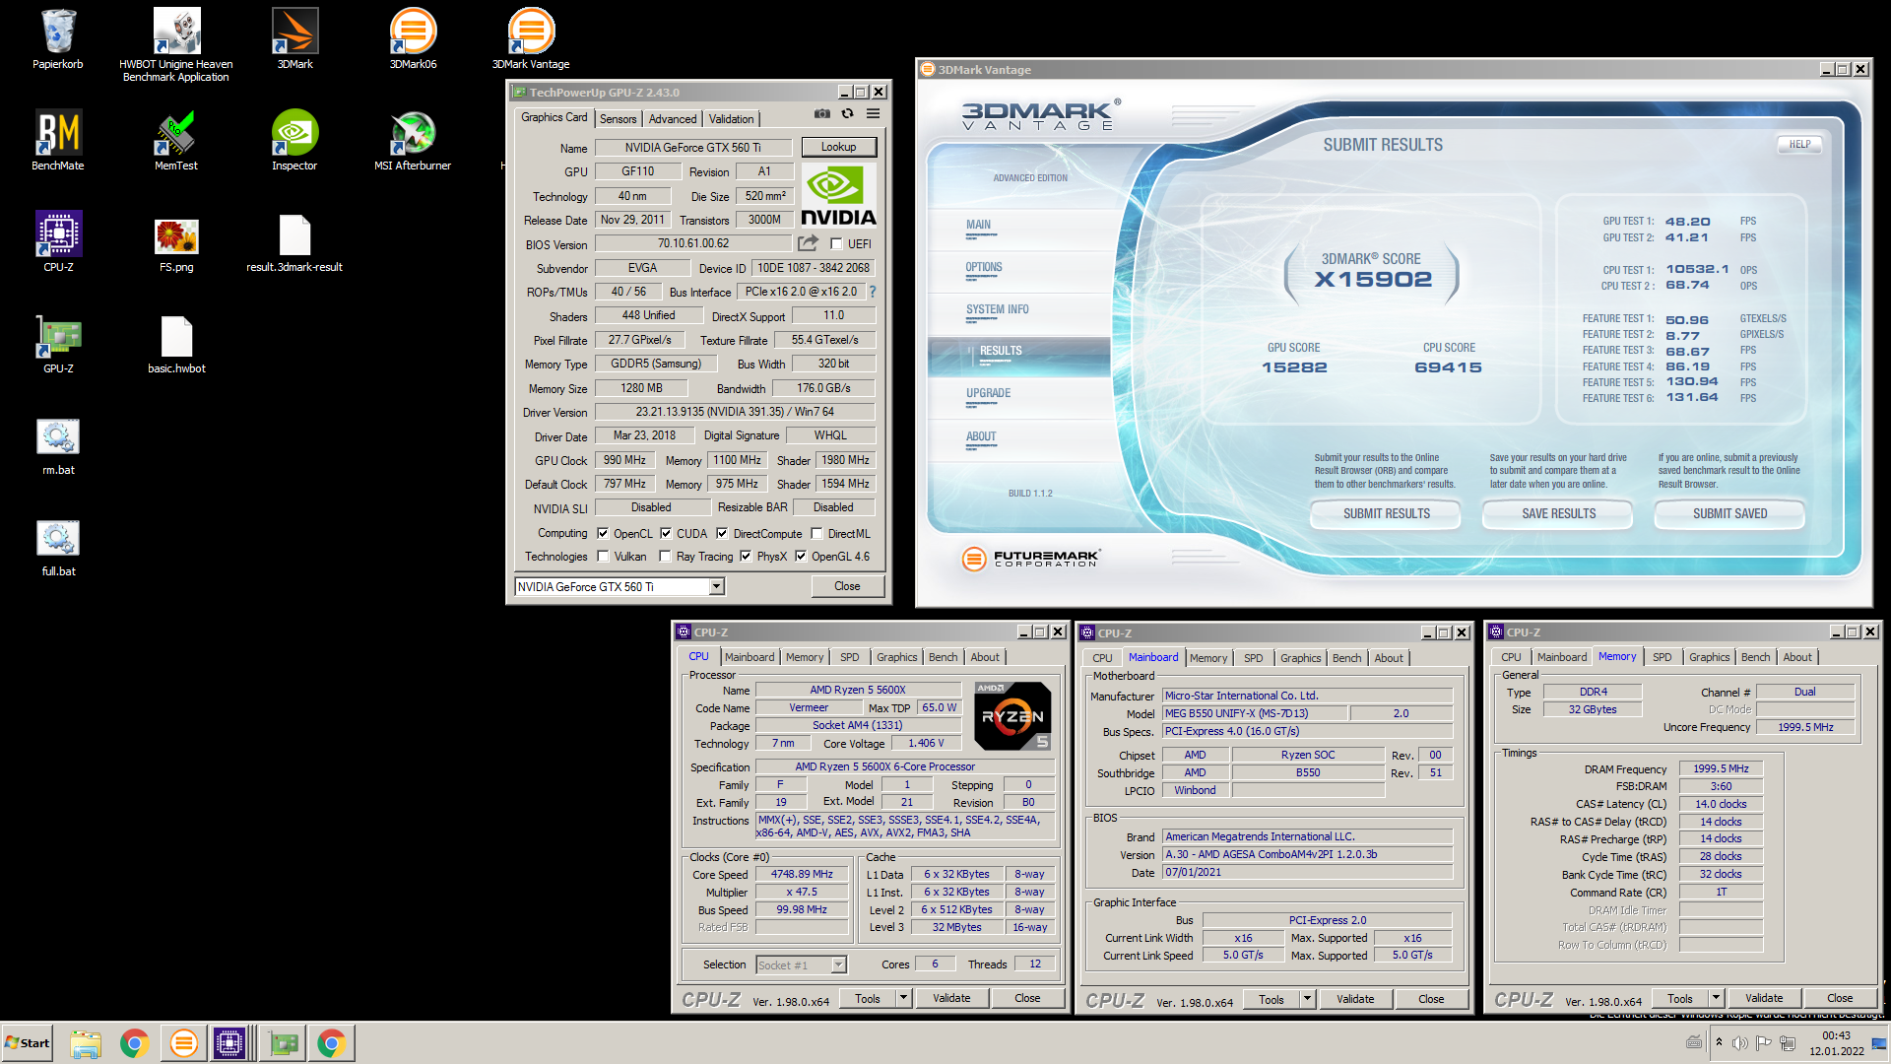Launch the MemTest desktop icon
The width and height of the screenshot is (1891, 1064).
pos(176,140)
